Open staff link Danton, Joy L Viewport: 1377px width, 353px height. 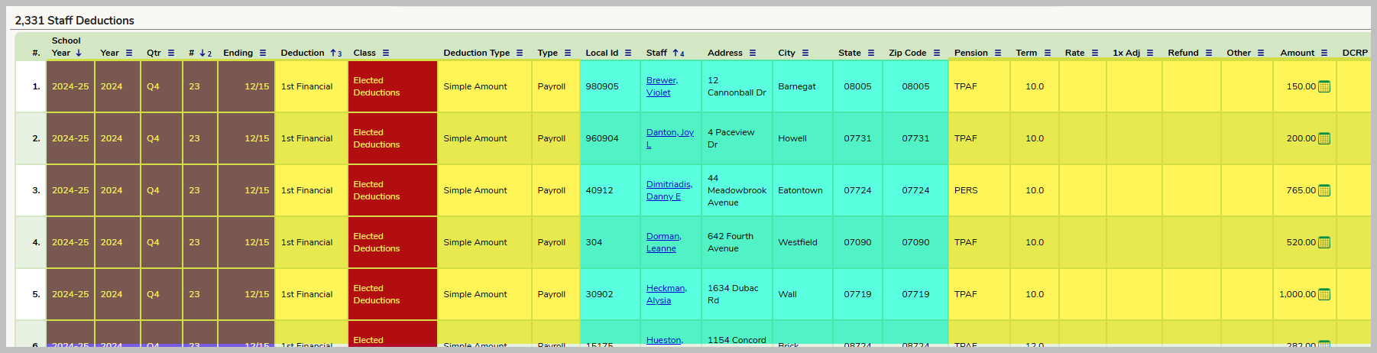[670, 138]
